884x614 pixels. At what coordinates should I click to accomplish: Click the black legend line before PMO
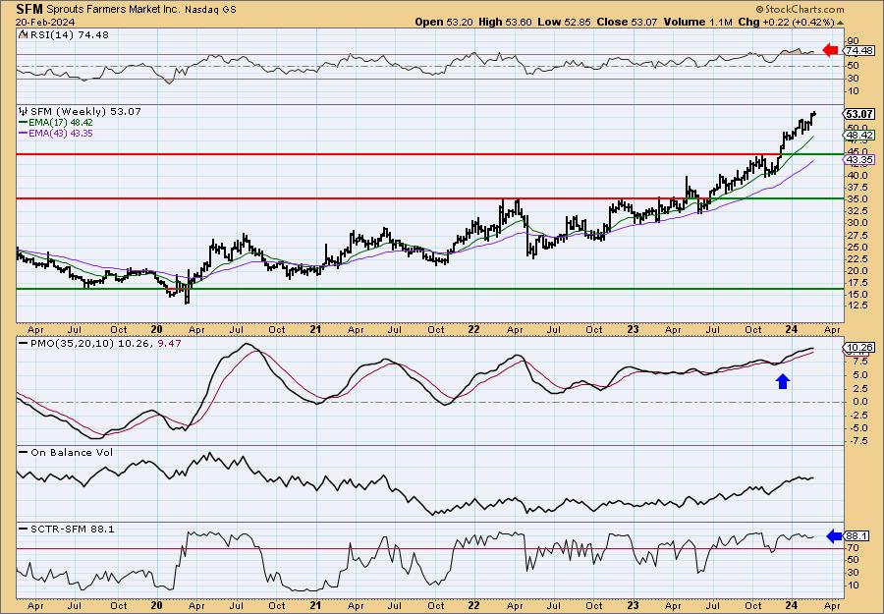[24, 344]
